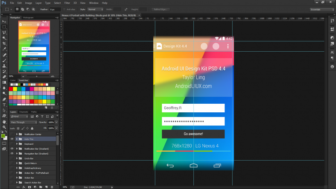Show the Undo Bar layer group

coord(12,158)
